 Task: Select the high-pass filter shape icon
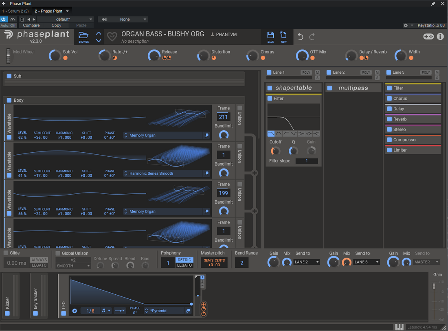coord(286,134)
